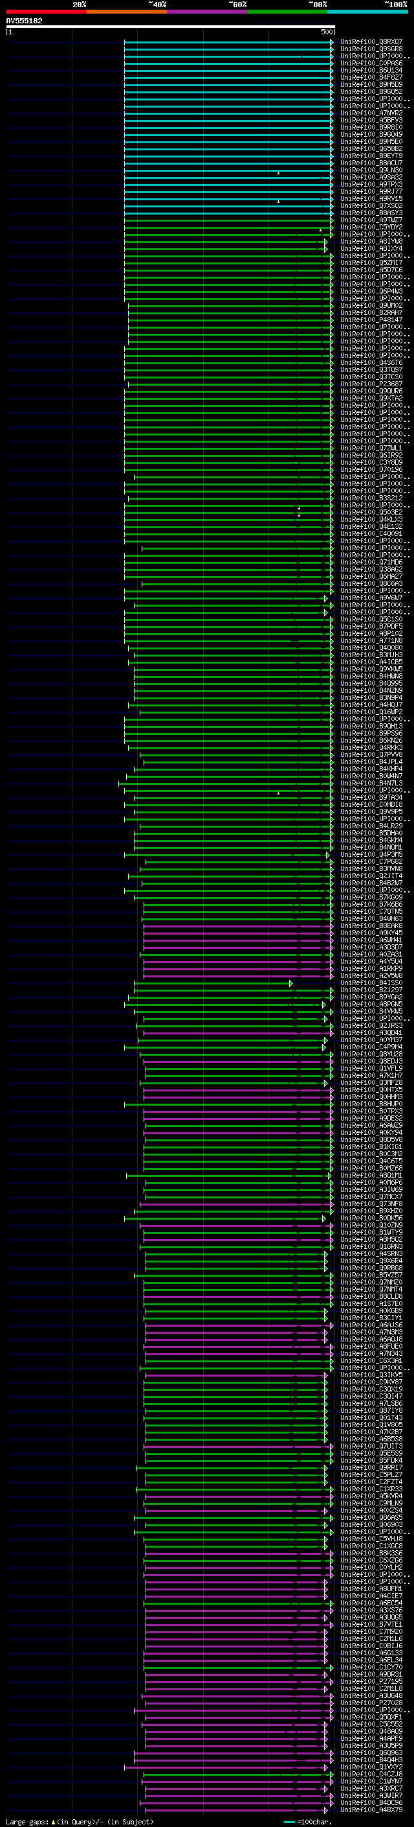Select hit label UniRef100_Q5ZMI7
414x1827 pixels.
pyautogui.click(x=371, y=262)
